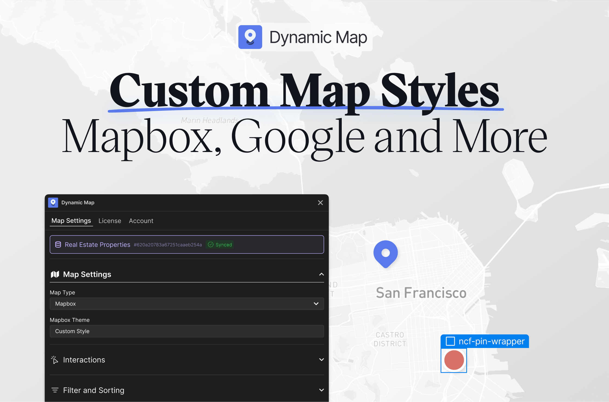Click the Dynamic Map icon in panel title bar
609x402 pixels.
53,202
